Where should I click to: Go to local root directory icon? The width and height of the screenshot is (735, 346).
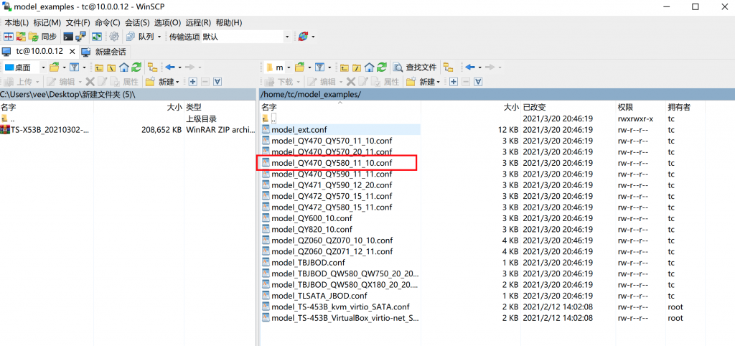pyautogui.click(x=111, y=67)
